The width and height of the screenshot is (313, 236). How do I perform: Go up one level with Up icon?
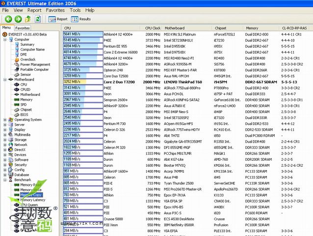click(x=28, y=19)
